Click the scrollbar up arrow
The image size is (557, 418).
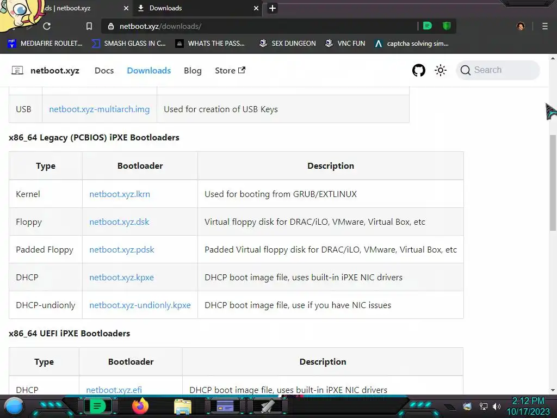[553, 58]
